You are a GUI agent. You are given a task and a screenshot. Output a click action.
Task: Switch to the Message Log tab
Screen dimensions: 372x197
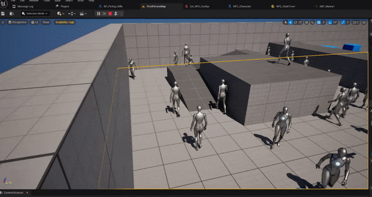23,6
